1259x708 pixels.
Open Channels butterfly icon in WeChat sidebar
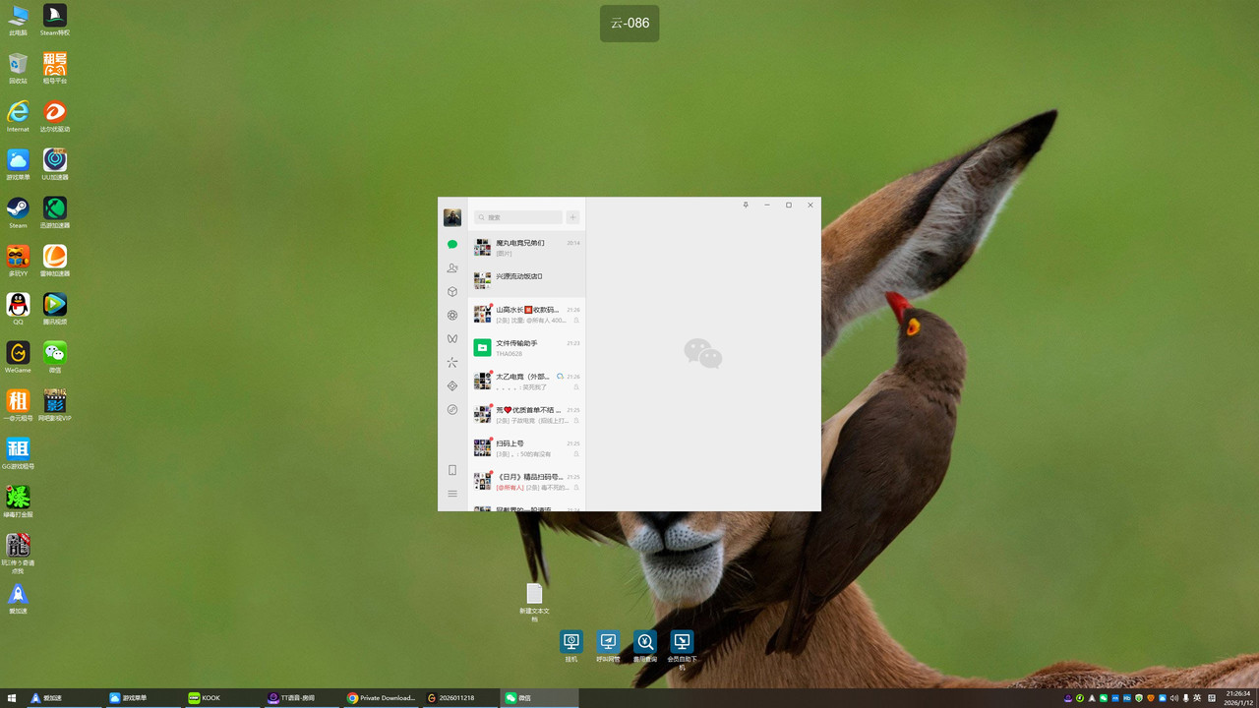pos(452,338)
